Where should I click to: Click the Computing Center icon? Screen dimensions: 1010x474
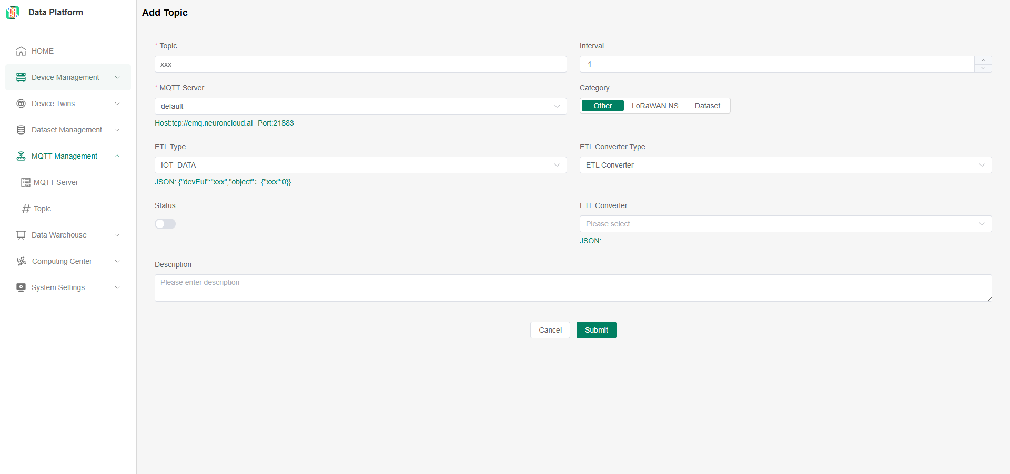(x=21, y=261)
